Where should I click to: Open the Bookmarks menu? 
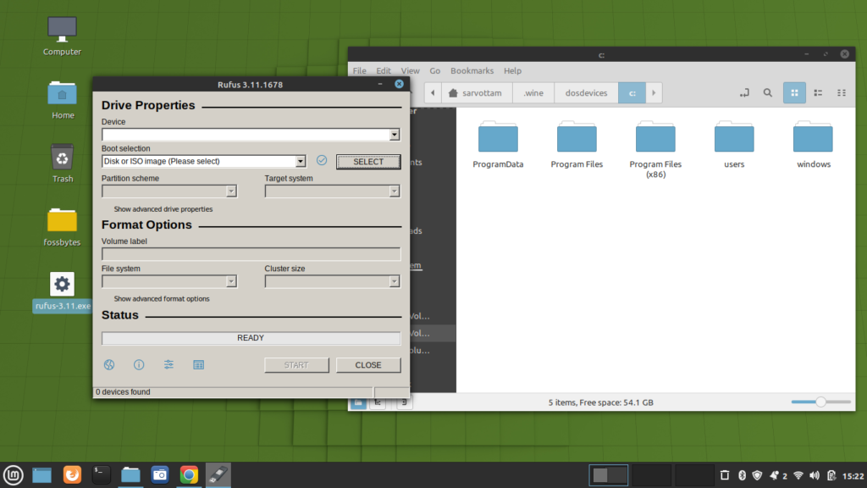click(472, 70)
